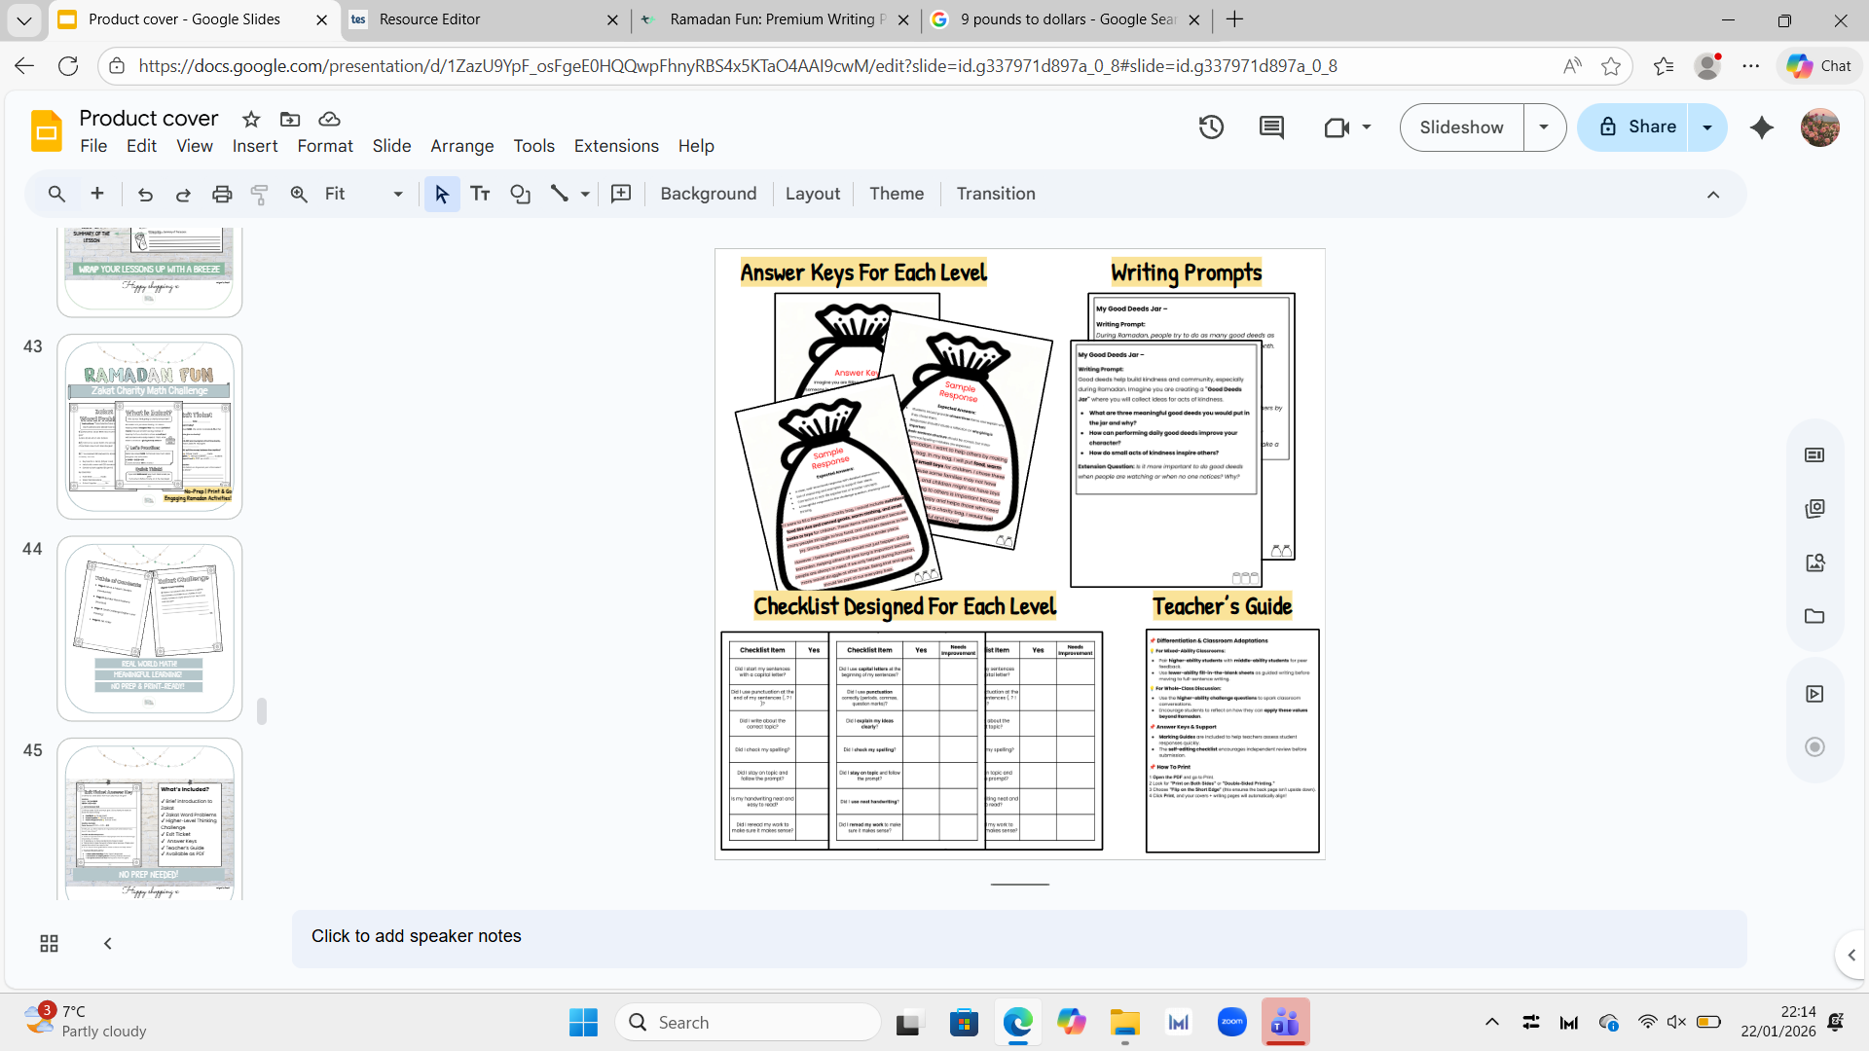Image resolution: width=1869 pixels, height=1051 pixels.
Task: Click the Gemini sparkle icon
Action: [1761, 127]
